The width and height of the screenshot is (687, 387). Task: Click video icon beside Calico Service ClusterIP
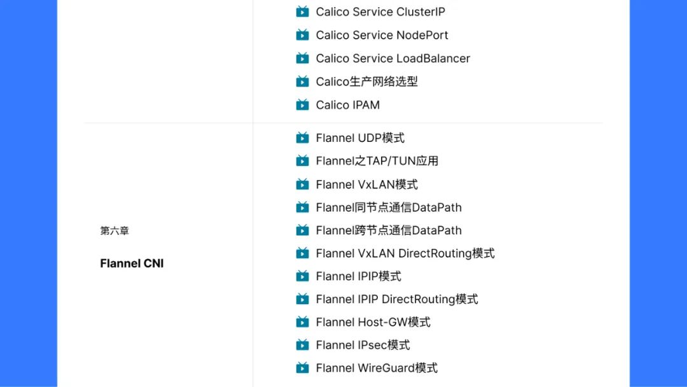[x=302, y=11]
